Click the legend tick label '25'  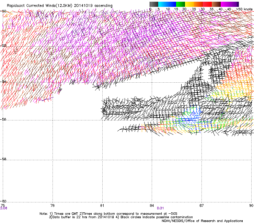tap(194, 9)
